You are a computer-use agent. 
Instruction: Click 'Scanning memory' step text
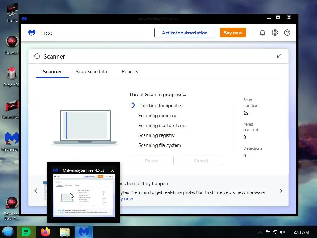coord(157,115)
